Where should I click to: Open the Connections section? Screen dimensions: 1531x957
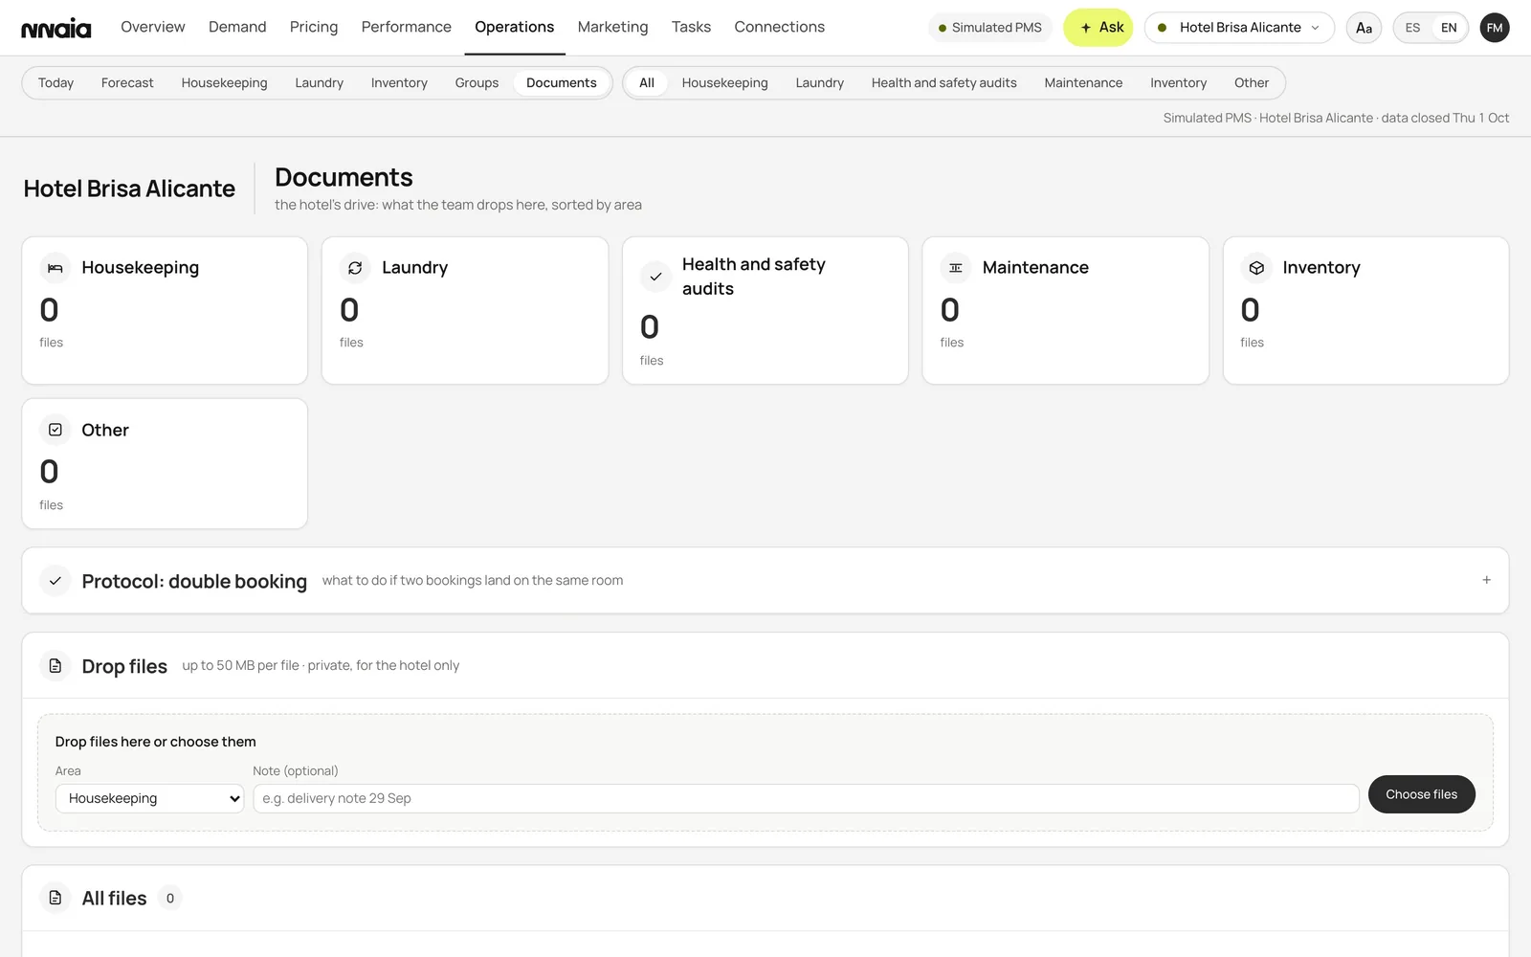click(x=779, y=27)
